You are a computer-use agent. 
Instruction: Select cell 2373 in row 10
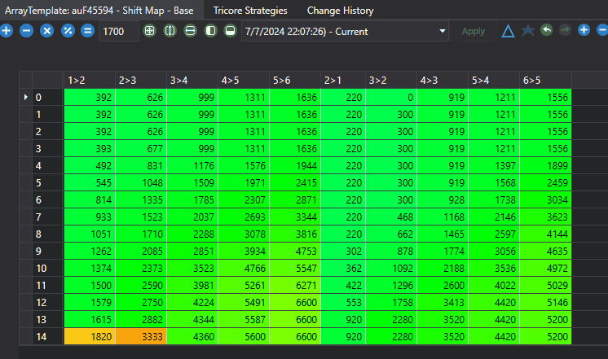point(141,269)
